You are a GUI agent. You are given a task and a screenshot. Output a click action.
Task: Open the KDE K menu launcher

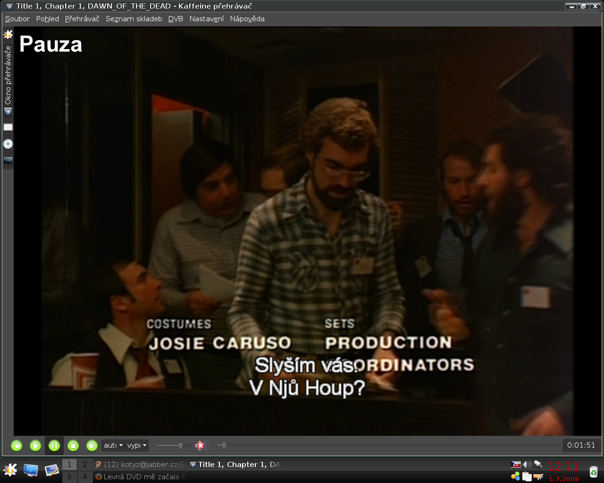[x=10, y=470]
